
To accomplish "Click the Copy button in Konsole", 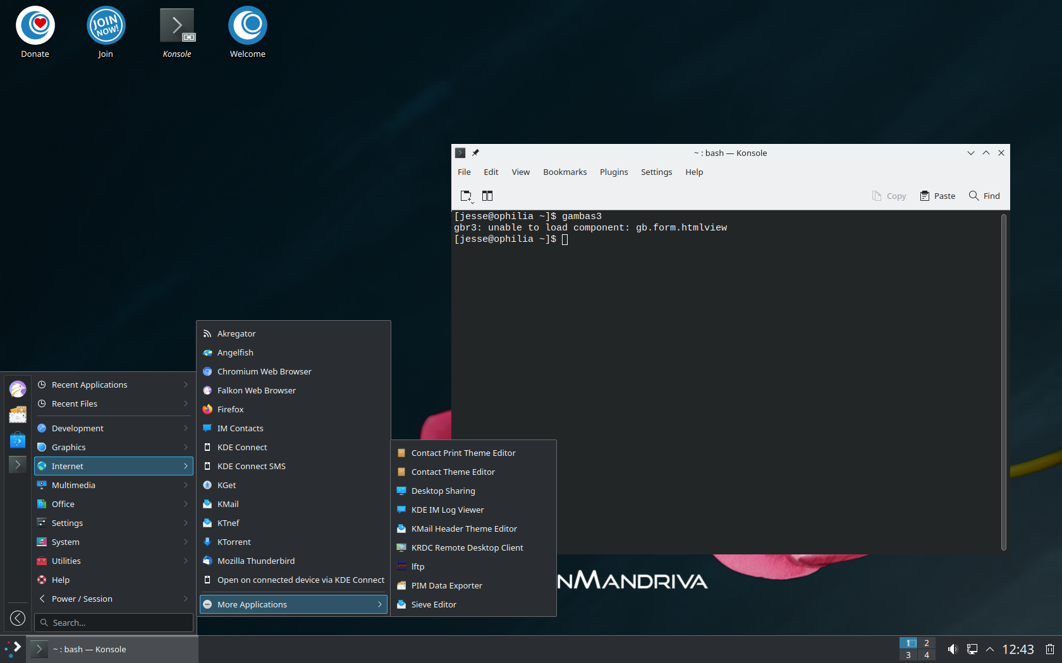I will 889,196.
